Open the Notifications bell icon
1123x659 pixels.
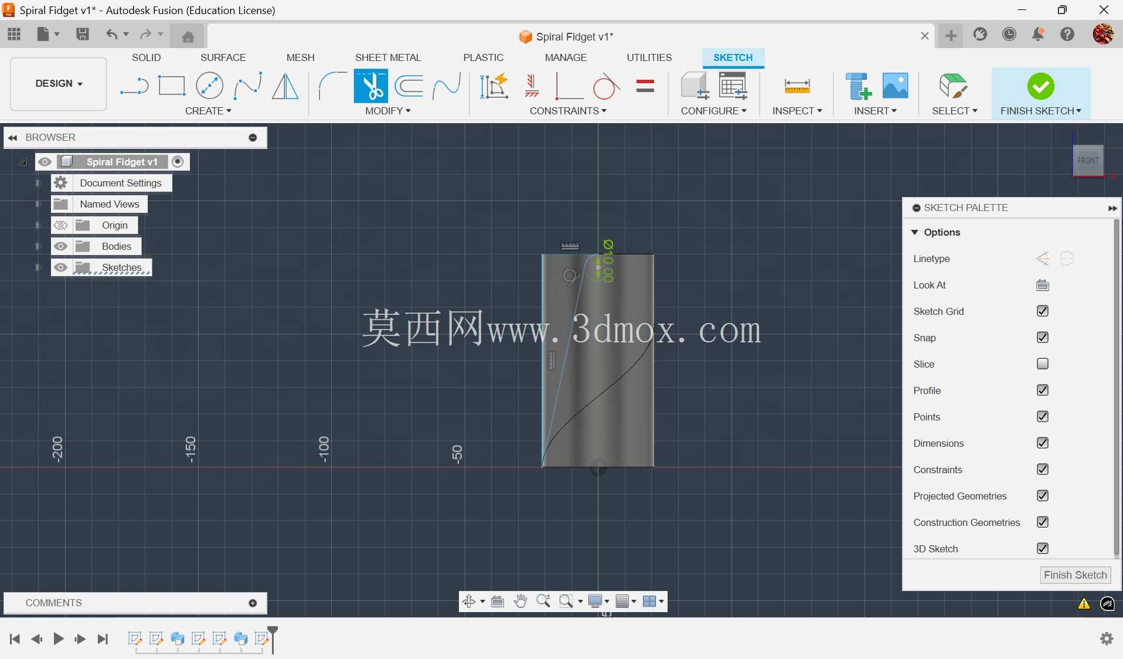coord(1038,35)
